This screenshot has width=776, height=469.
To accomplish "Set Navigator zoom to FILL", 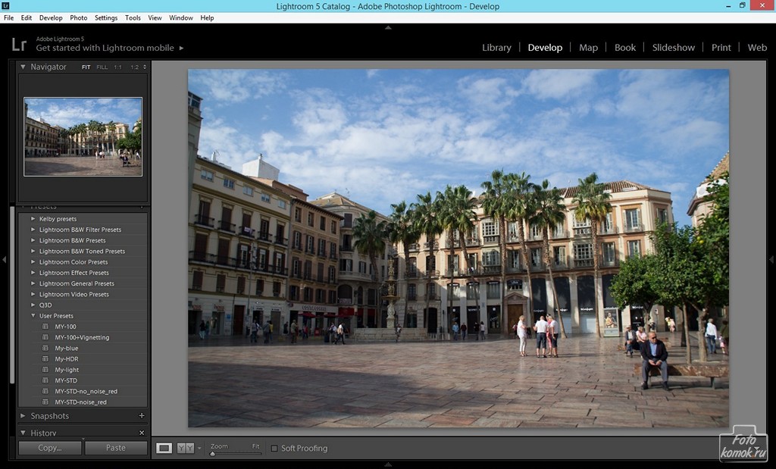I will point(102,67).
